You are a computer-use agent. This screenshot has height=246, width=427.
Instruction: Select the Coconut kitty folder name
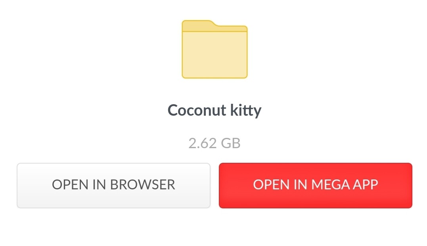pos(214,110)
